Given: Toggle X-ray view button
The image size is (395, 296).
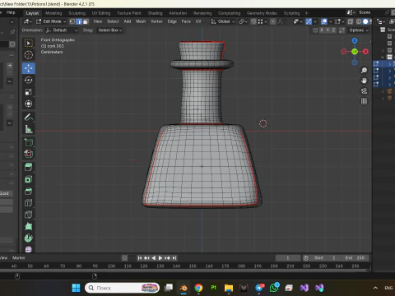Looking at the screenshot, I should pyautogui.click(x=351, y=21).
